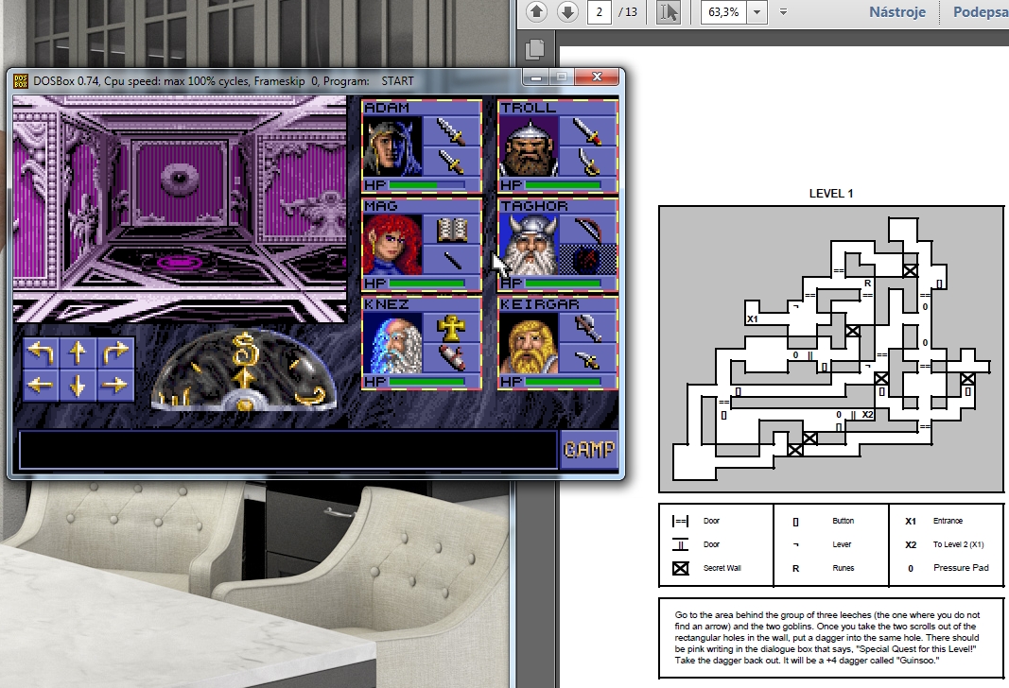Click the page count text / 13

627,11
